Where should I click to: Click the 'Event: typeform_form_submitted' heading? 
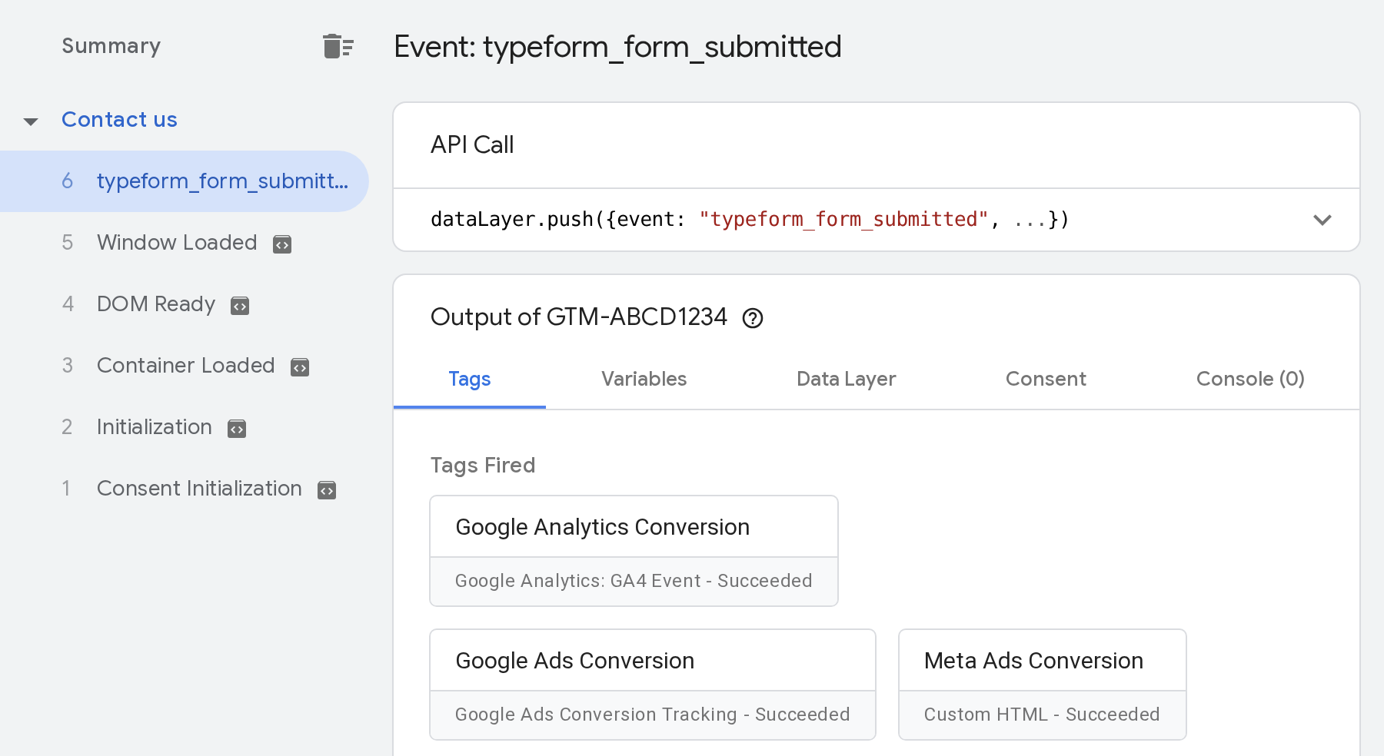coord(617,47)
